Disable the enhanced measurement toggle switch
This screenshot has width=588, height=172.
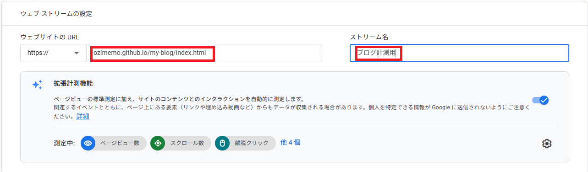pos(541,100)
